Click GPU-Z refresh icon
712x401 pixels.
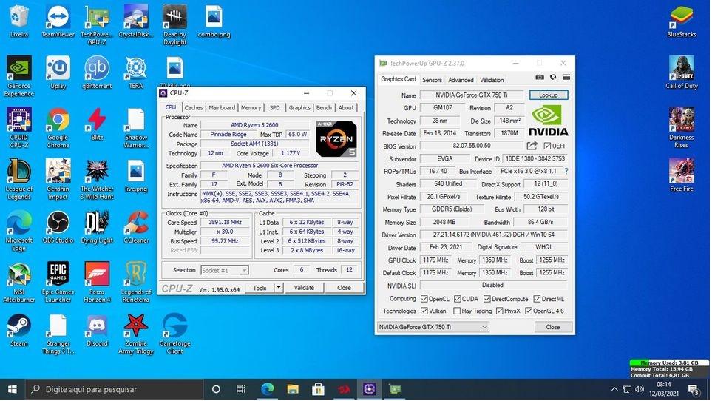pos(553,77)
